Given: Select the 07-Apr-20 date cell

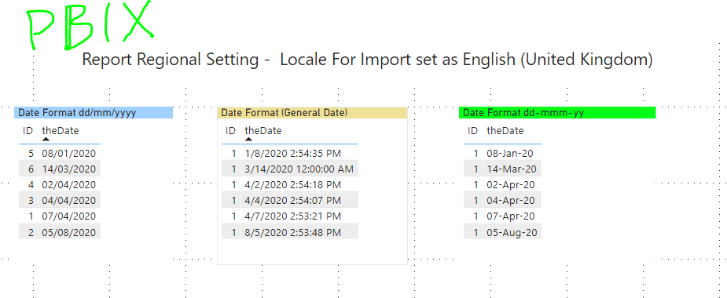Looking at the screenshot, I should (x=512, y=216).
